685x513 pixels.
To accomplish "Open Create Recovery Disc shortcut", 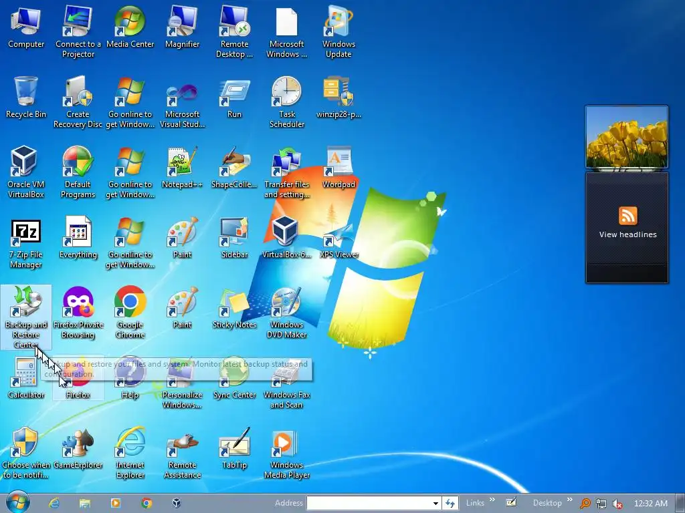I will coord(78,102).
